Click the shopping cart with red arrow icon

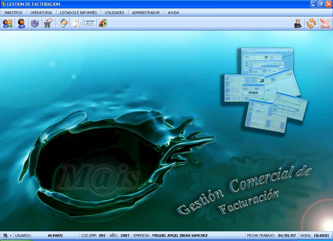(x=49, y=24)
